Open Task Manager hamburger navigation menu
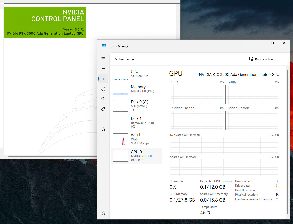 tap(103, 59)
